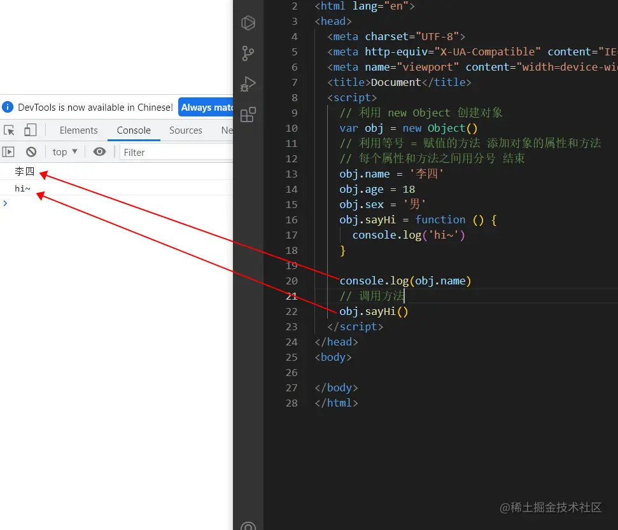The height and width of the screenshot is (530, 618).
Task: Toggle the live expression eye icon
Action: pos(99,151)
